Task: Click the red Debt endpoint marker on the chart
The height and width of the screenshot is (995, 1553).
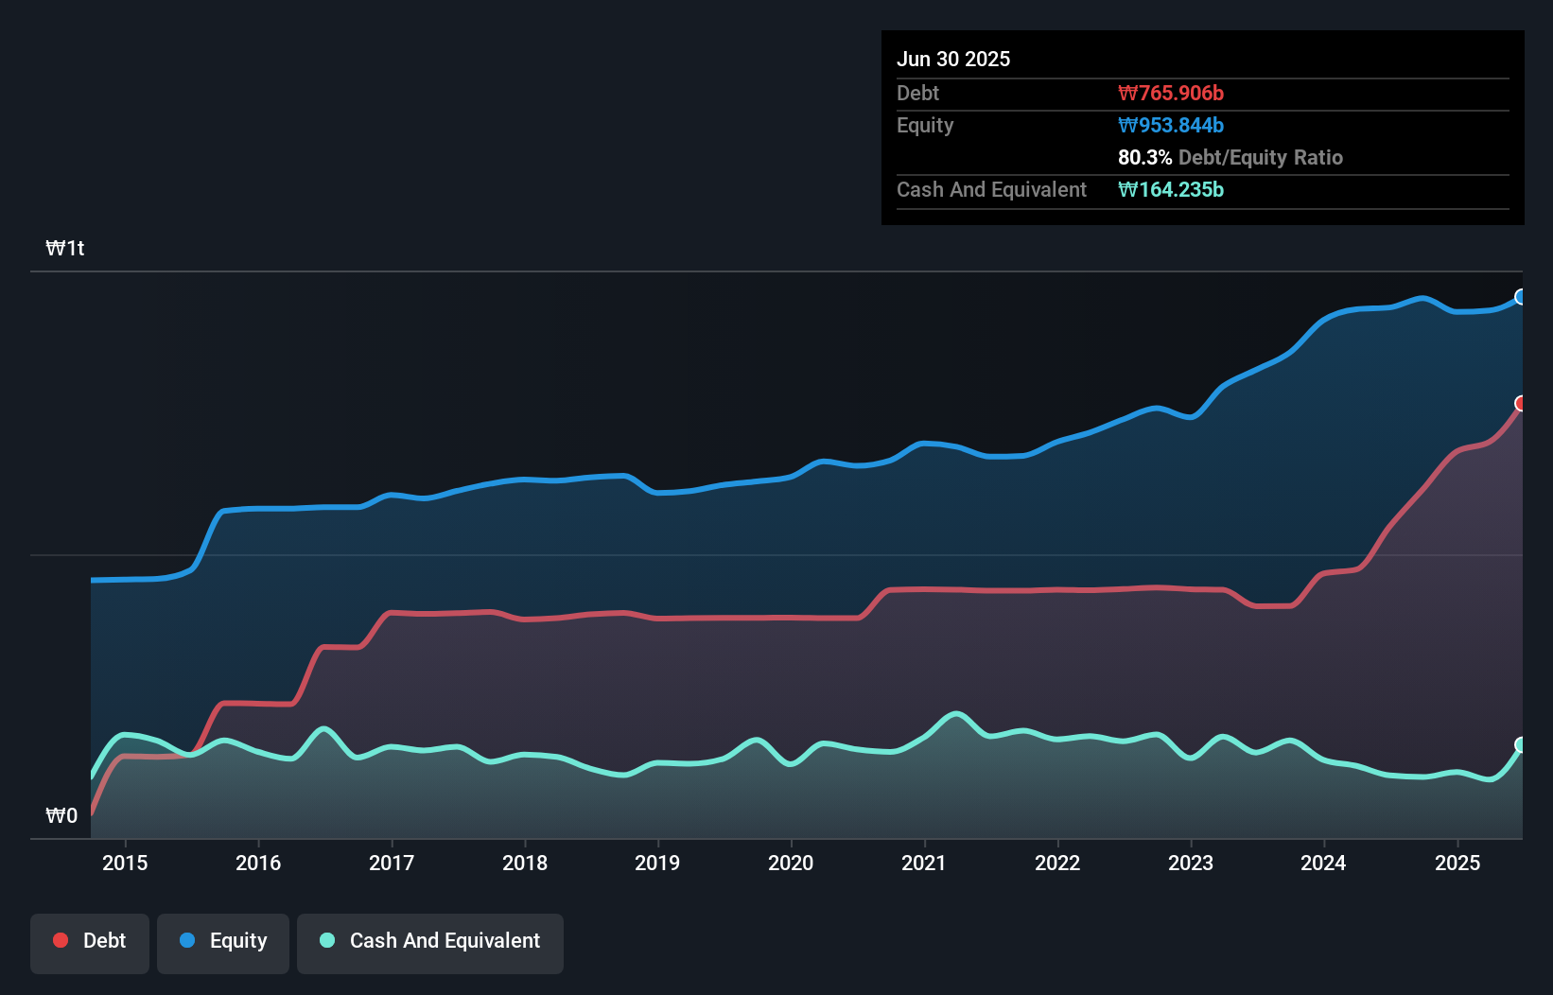Action: tap(1521, 404)
